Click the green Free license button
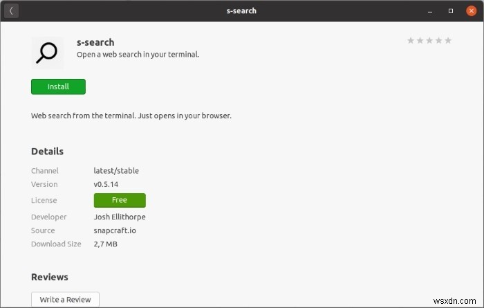 120,200
